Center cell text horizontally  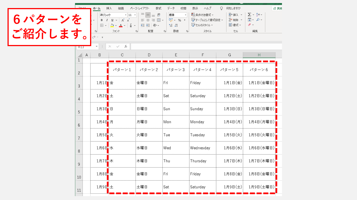pyautogui.click(x=148, y=20)
